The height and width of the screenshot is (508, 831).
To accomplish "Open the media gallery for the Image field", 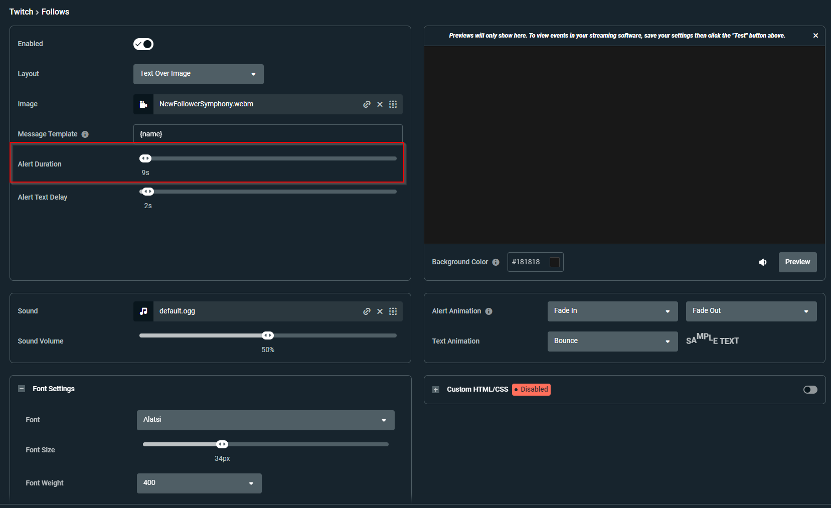I will [x=393, y=104].
